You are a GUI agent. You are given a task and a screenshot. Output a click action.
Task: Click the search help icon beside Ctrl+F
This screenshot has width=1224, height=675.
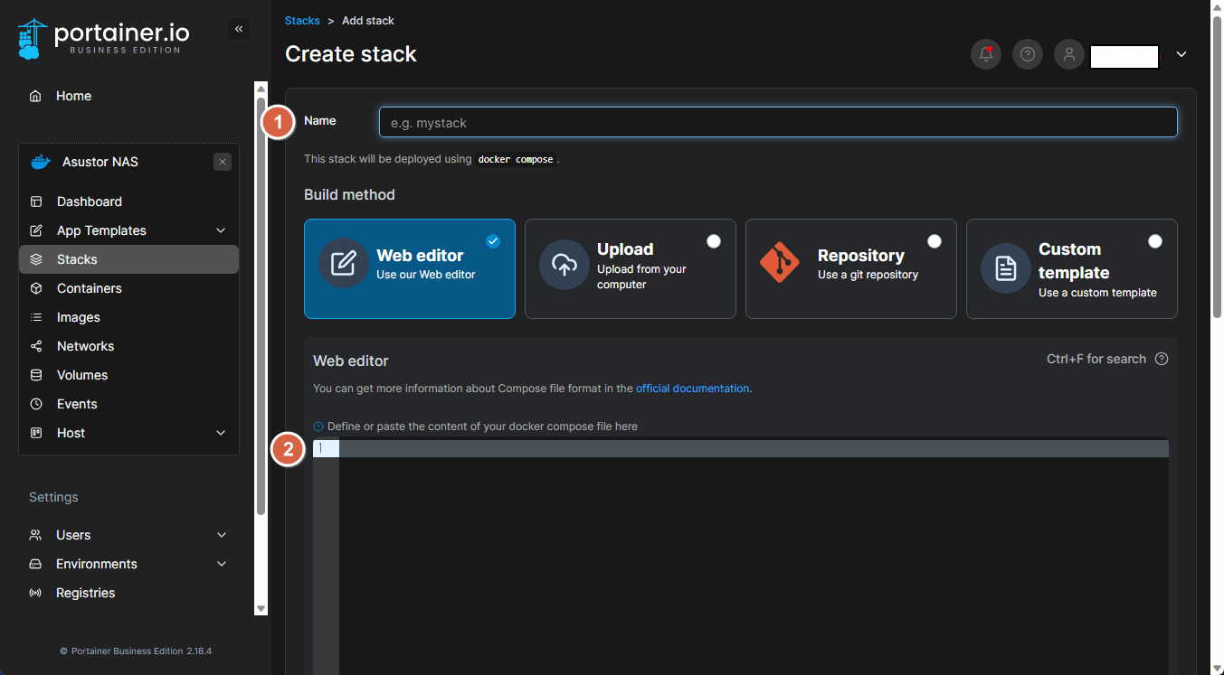point(1162,359)
